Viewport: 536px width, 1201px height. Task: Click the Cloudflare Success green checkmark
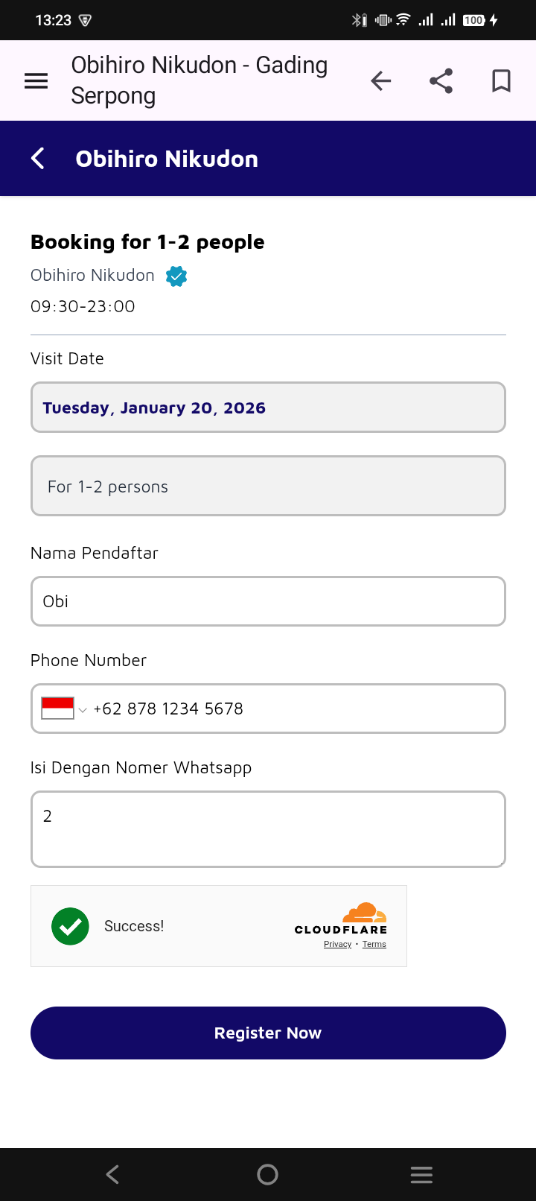click(x=70, y=926)
